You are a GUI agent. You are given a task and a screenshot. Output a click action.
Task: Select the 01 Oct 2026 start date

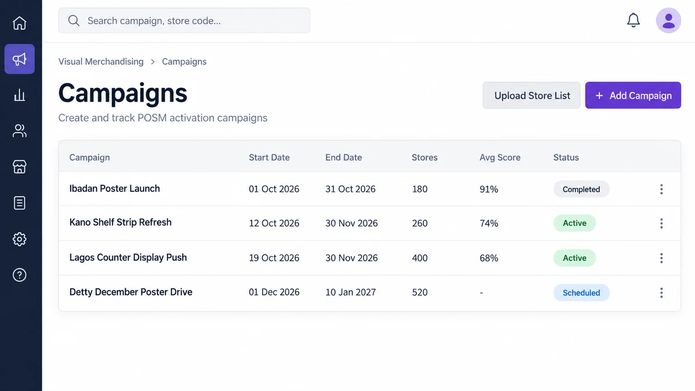tap(274, 189)
